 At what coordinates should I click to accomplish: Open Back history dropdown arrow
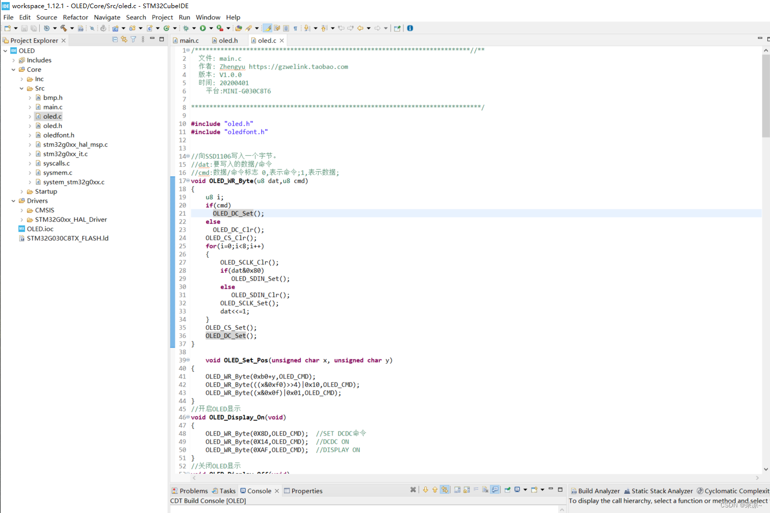point(368,28)
